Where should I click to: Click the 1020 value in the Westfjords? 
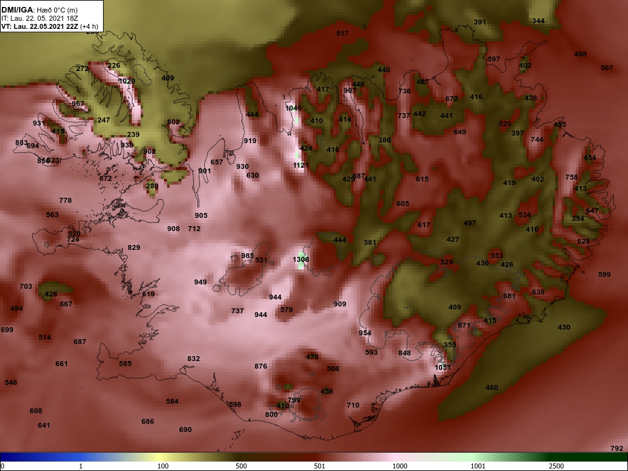[127, 81]
